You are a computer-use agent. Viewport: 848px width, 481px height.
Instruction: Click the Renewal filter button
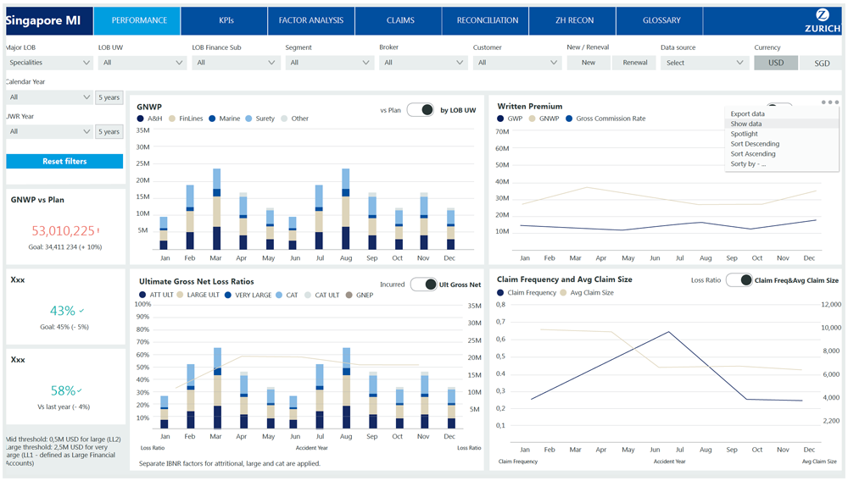(x=635, y=63)
